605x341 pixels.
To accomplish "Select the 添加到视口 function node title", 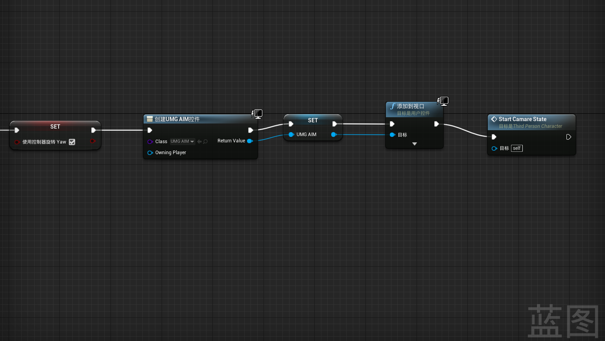I will pos(410,106).
